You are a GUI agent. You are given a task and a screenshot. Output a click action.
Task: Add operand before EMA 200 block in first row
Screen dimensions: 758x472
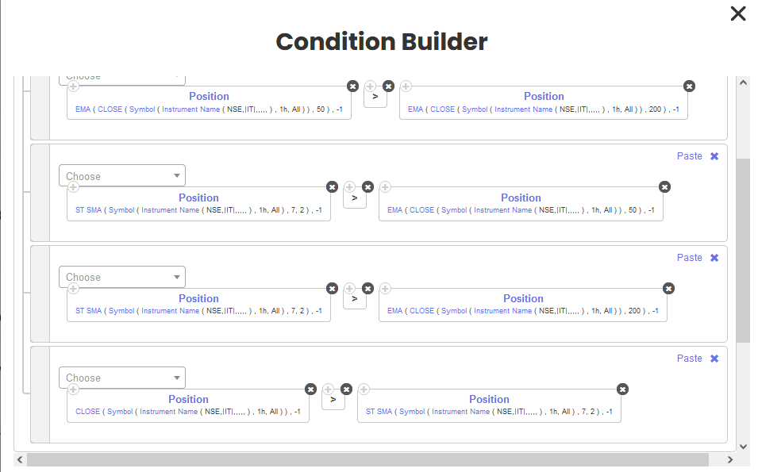coord(406,86)
